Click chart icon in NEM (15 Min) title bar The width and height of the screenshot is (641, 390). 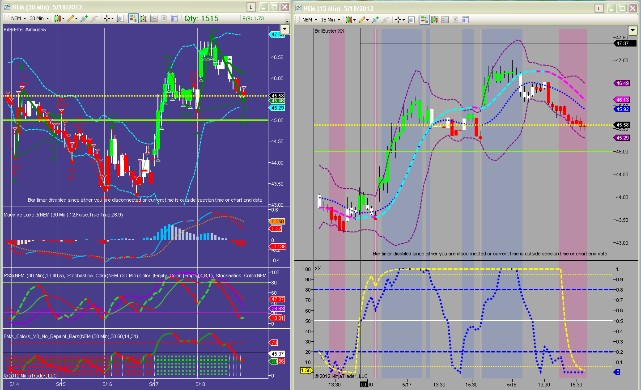[x=298, y=8]
